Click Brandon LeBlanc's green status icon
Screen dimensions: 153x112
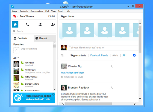(22, 84)
